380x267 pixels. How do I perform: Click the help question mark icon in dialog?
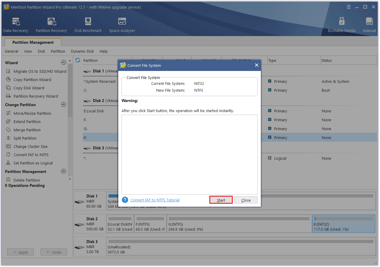[125, 200]
